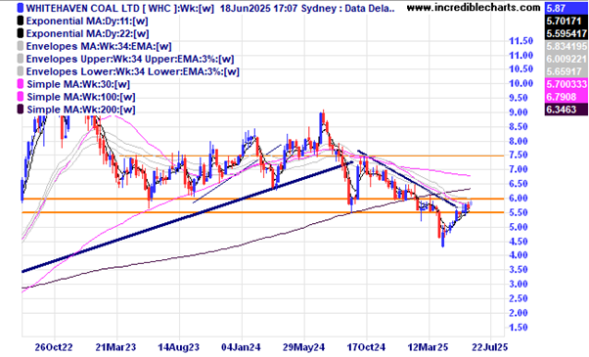
Task: Click the 26Oct22 date axis label
Action: [x=54, y=347]
